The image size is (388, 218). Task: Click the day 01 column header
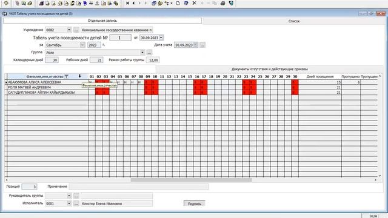92,77
